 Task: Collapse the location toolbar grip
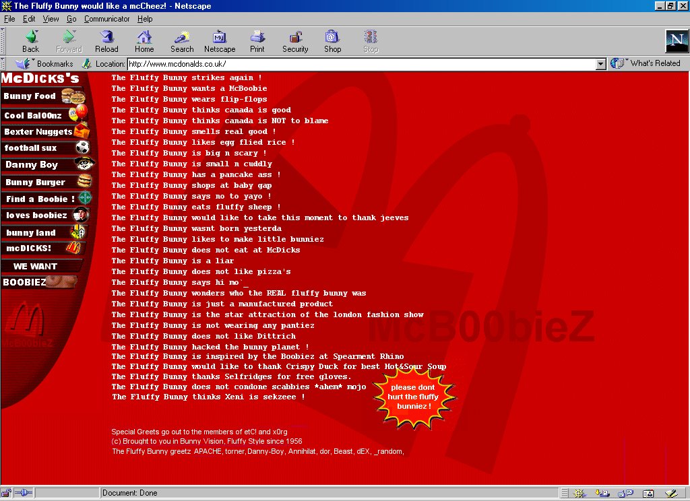3,64
